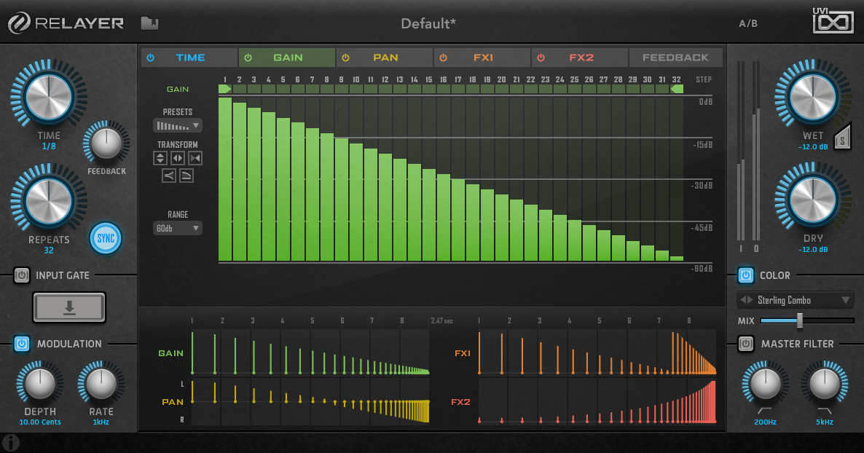Click the step 24 toggle cell in the GAIN row
This screenshot has width=864, height=453.
click(x=559, y=89)
